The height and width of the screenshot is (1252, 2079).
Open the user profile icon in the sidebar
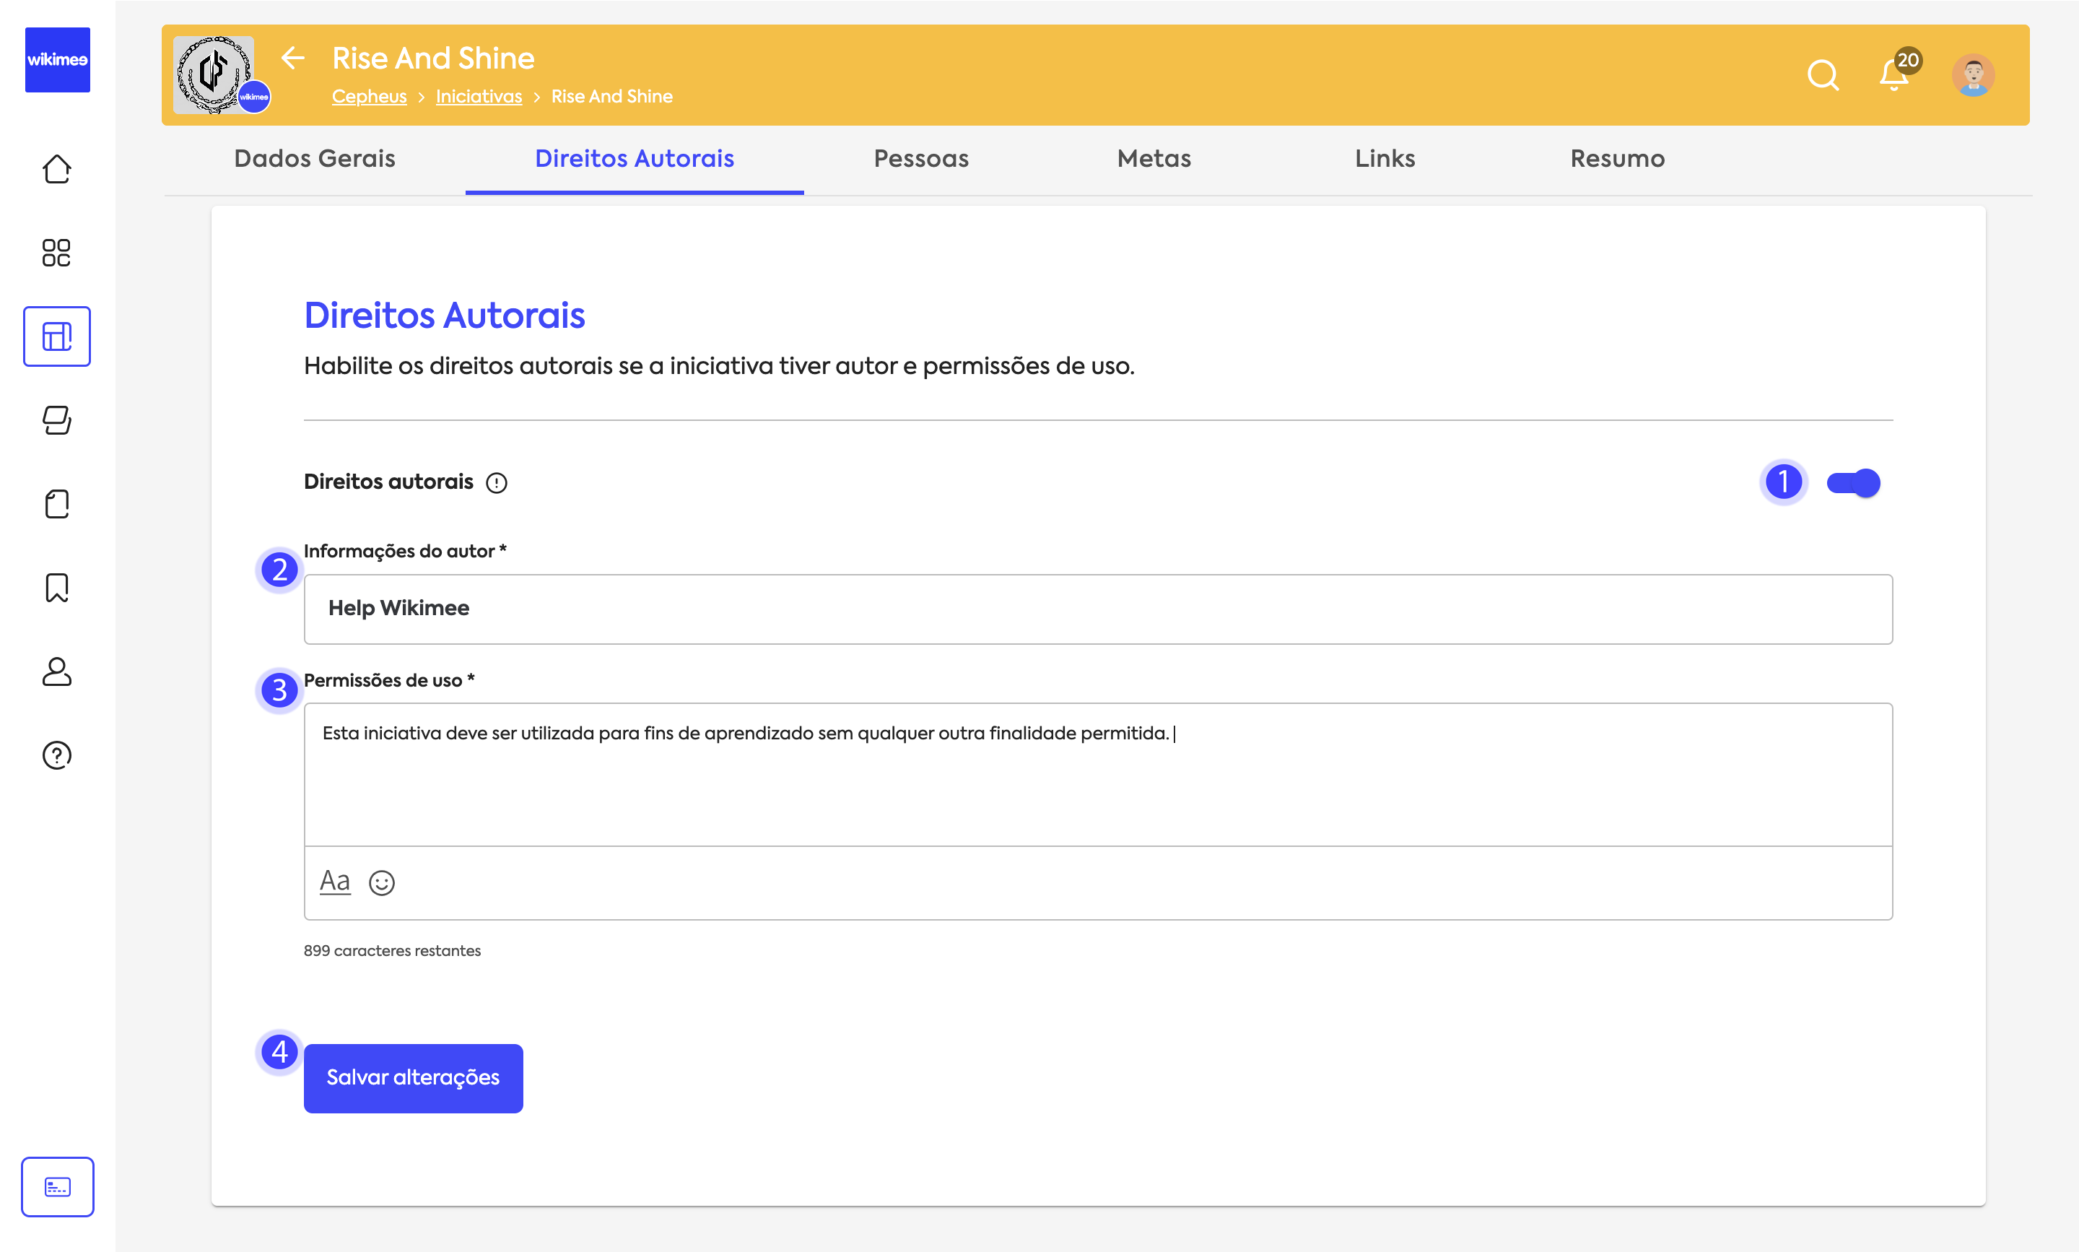pyautogui.click(x=56, y=671)
